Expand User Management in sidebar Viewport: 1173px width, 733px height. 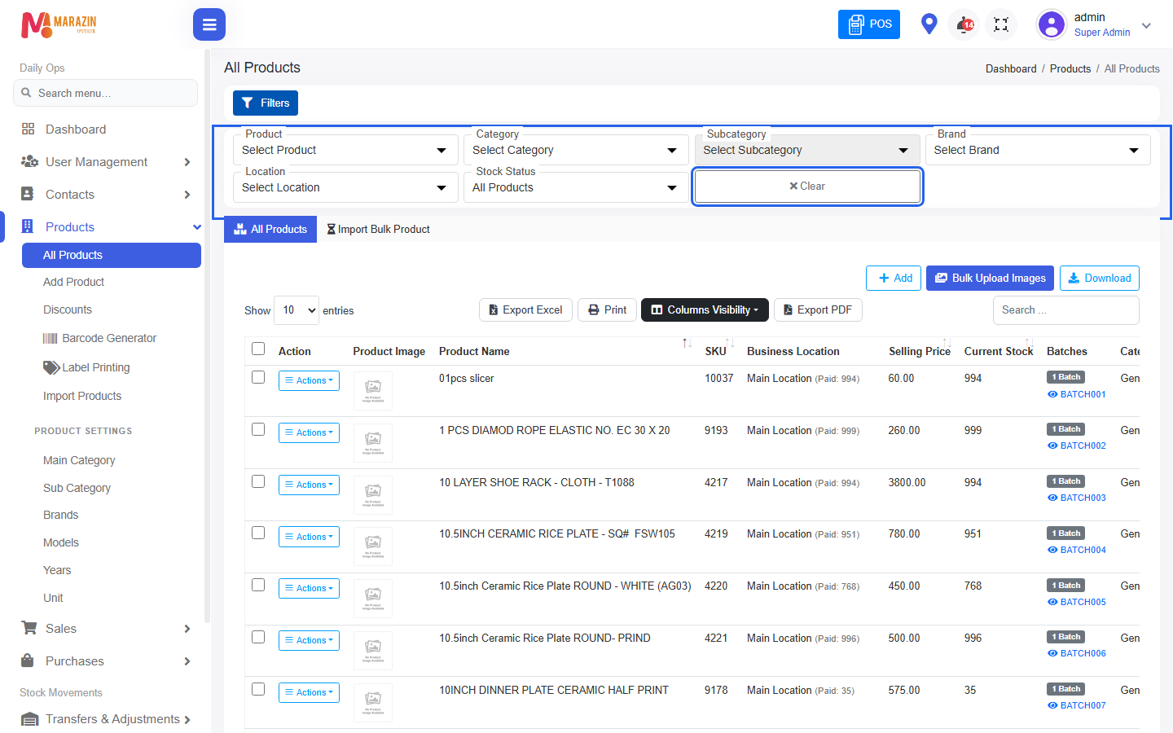pos(106,162)
